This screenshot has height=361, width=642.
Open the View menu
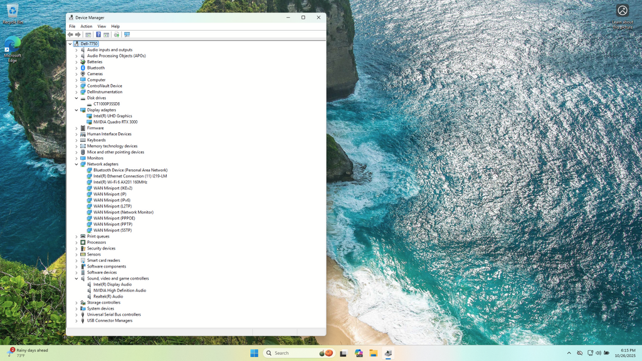(x=102, y=26)
